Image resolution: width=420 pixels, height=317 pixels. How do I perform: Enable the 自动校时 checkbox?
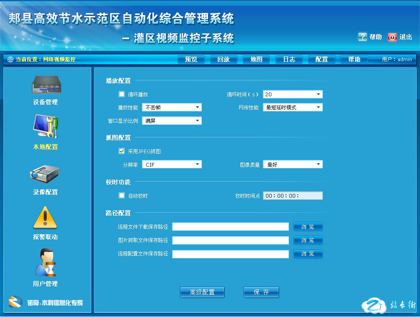click(122, 196)
